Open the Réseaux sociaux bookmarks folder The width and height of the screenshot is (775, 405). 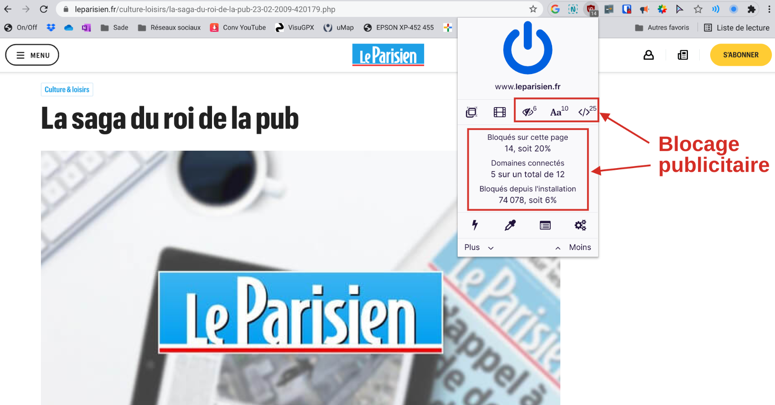pyautogui.click(x=169, y=27)
